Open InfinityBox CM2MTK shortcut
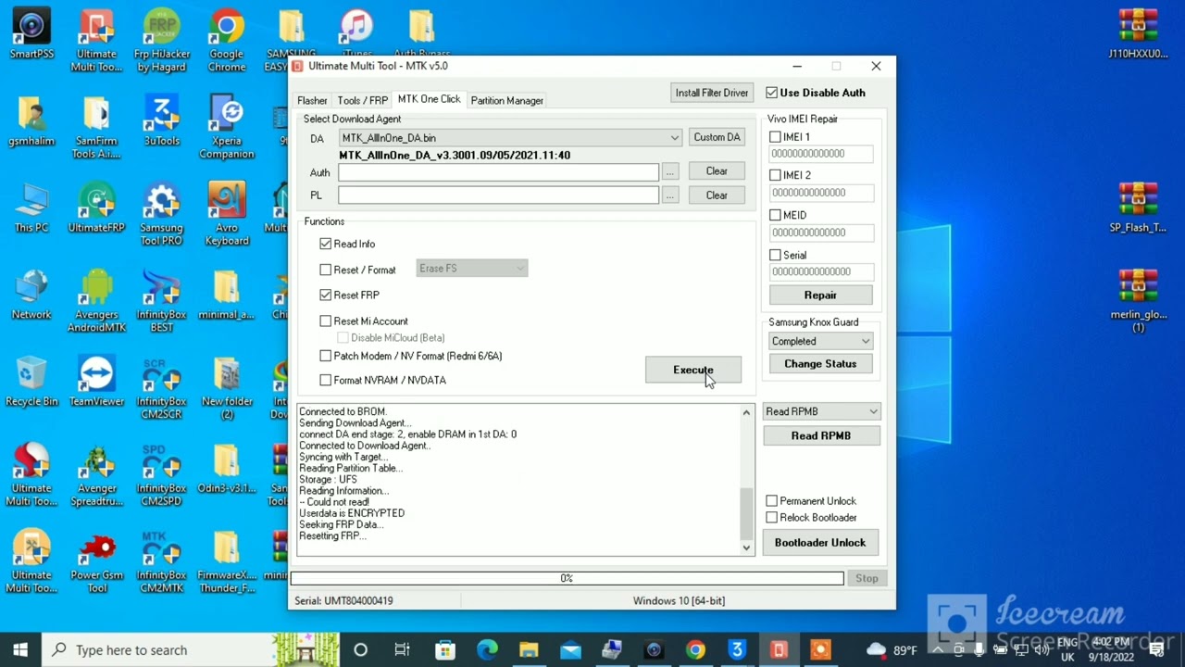The height and width of the screenshot is (667, 1185). pos(161,563)
